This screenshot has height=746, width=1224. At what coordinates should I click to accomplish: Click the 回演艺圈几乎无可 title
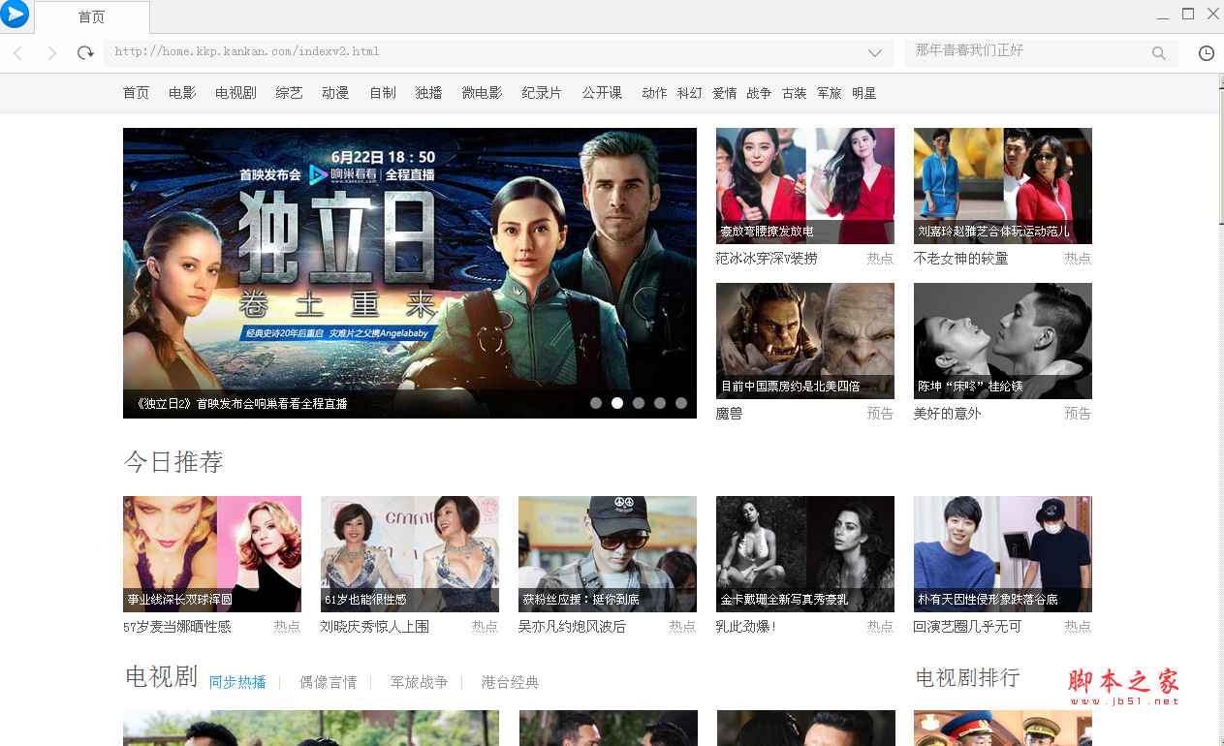click(x=968, y=627)
